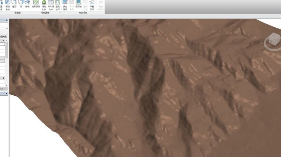Screen dimensions: 281x157
Task: Click the first property value input field
Action: pyautogui.click(x=2, y=44)
